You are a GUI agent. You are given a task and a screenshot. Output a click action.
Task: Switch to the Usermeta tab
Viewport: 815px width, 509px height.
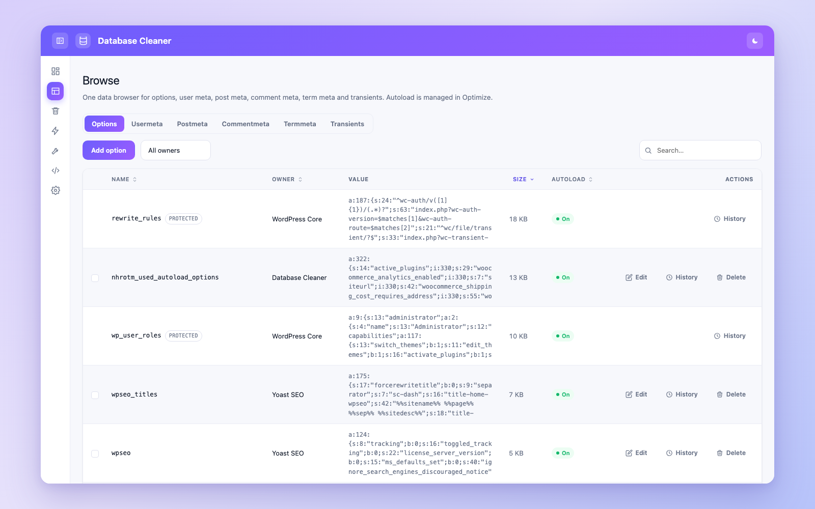[147, 124]
